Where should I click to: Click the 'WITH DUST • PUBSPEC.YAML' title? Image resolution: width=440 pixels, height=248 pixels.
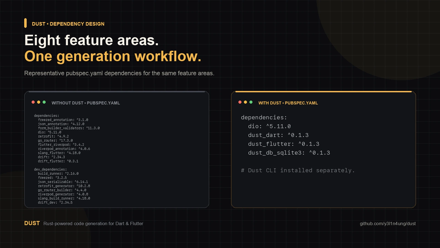click(x=288, y=103)
